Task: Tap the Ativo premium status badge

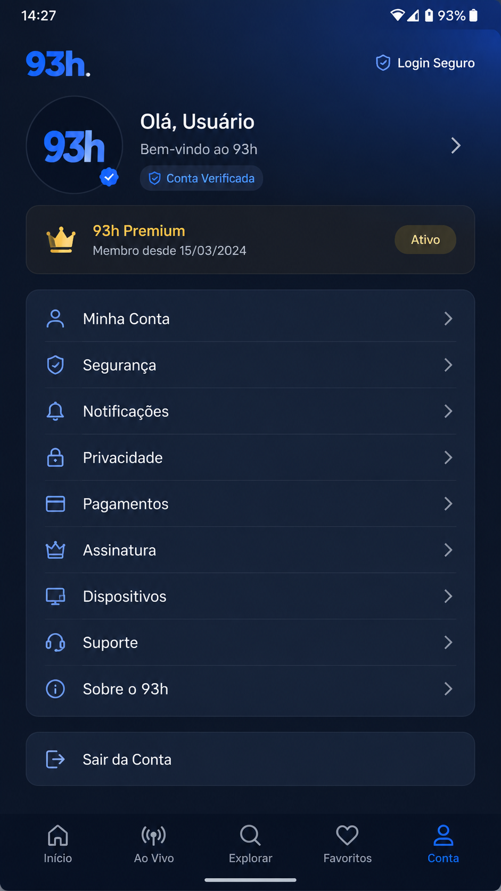Action: (x=425, y=240)
